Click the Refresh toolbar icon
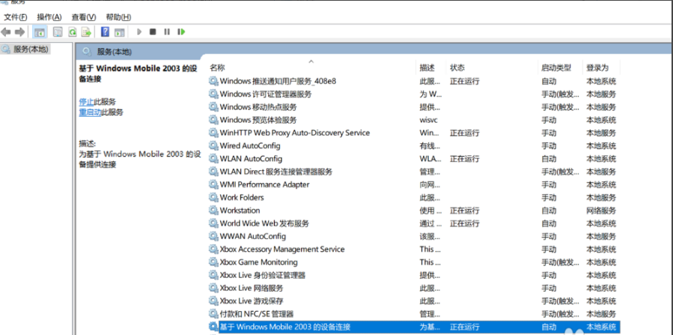Image resolution: width=673 pixels, height=335 pixels. click(72, 32)
